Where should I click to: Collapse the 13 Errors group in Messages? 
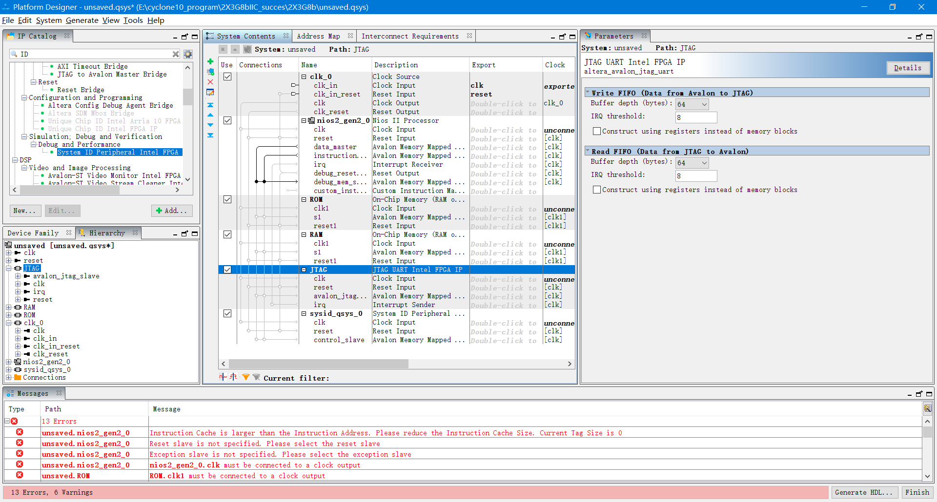click(x=7, y=421)
